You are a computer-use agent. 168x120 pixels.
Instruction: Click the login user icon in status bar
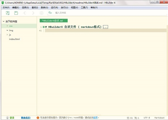pyautogui.click(x=7, y=118)
